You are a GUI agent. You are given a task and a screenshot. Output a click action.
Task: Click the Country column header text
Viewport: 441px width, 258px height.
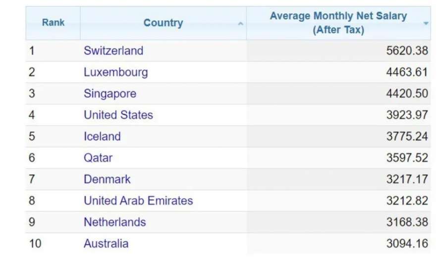[x=163, y=23]
